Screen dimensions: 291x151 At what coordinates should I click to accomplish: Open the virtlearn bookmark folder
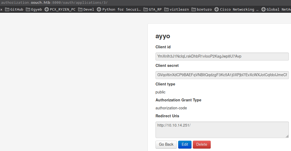click(177, 9)
